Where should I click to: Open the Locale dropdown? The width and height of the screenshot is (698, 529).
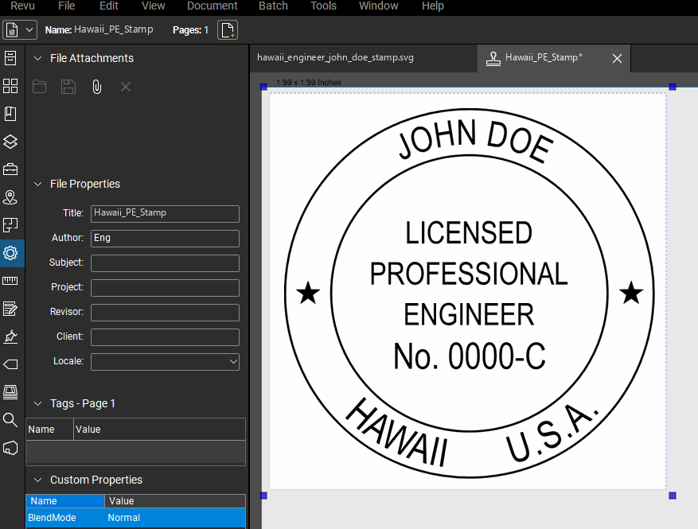166,362
